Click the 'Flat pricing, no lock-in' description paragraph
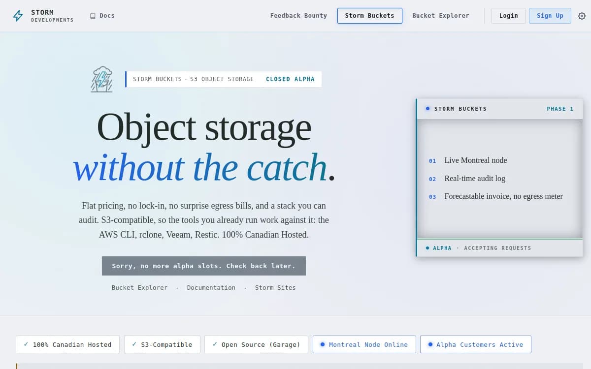 204,220
